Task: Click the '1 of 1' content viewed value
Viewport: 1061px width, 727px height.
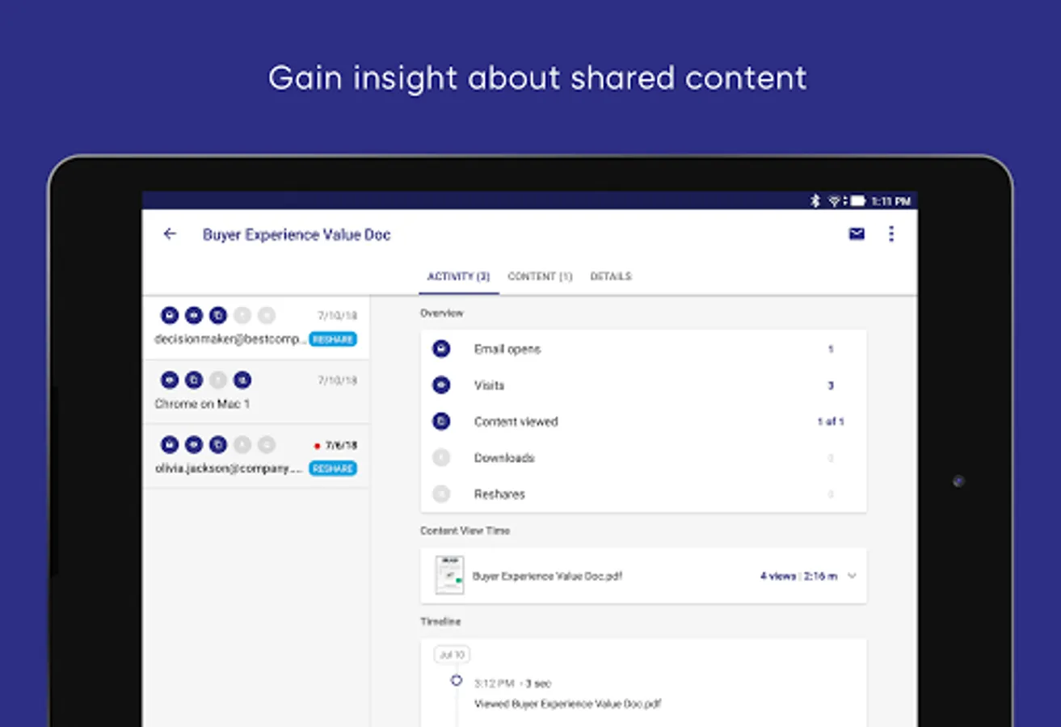Action: (x=831, y=422)
